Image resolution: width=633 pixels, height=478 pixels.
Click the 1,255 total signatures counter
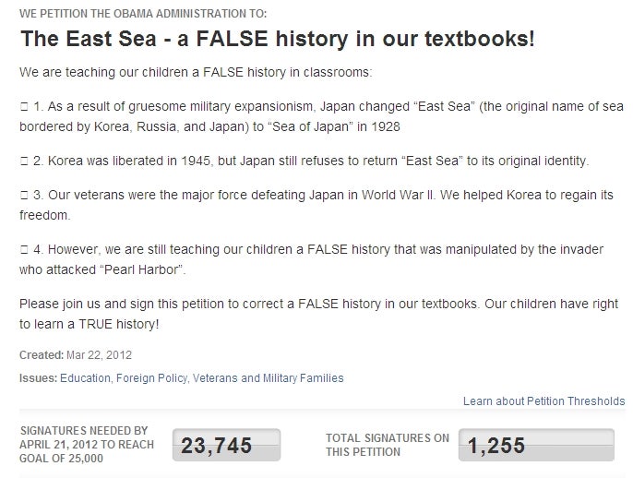pyautogui.click(x=536, y=446)
